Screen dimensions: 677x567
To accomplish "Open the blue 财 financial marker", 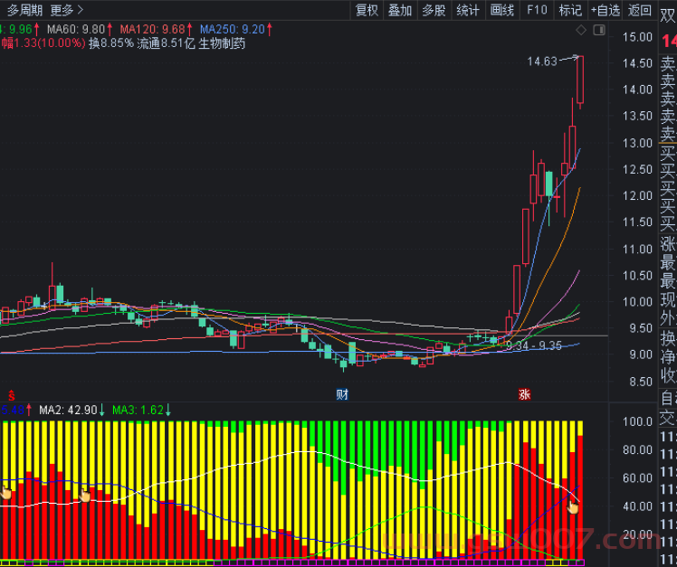I will (x=342, y=394).
